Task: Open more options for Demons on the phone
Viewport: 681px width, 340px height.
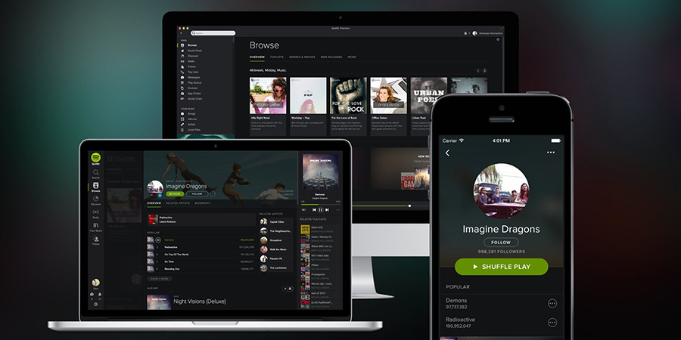Action: (552, 303)
